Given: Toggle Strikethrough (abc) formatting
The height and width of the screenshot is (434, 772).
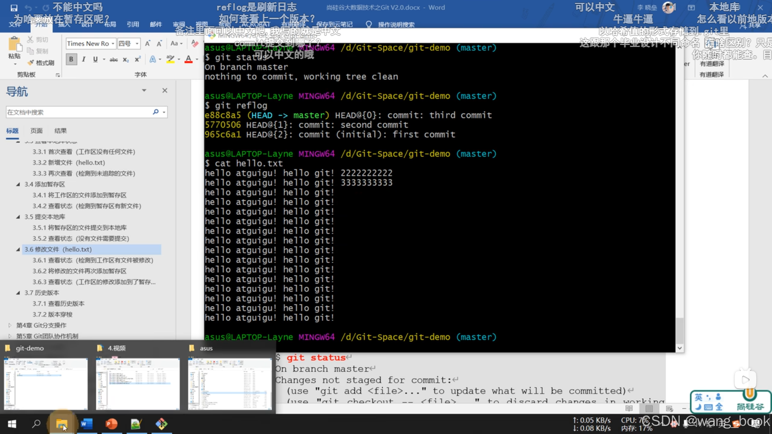Looking at the screenshot, I should point(114,59).
